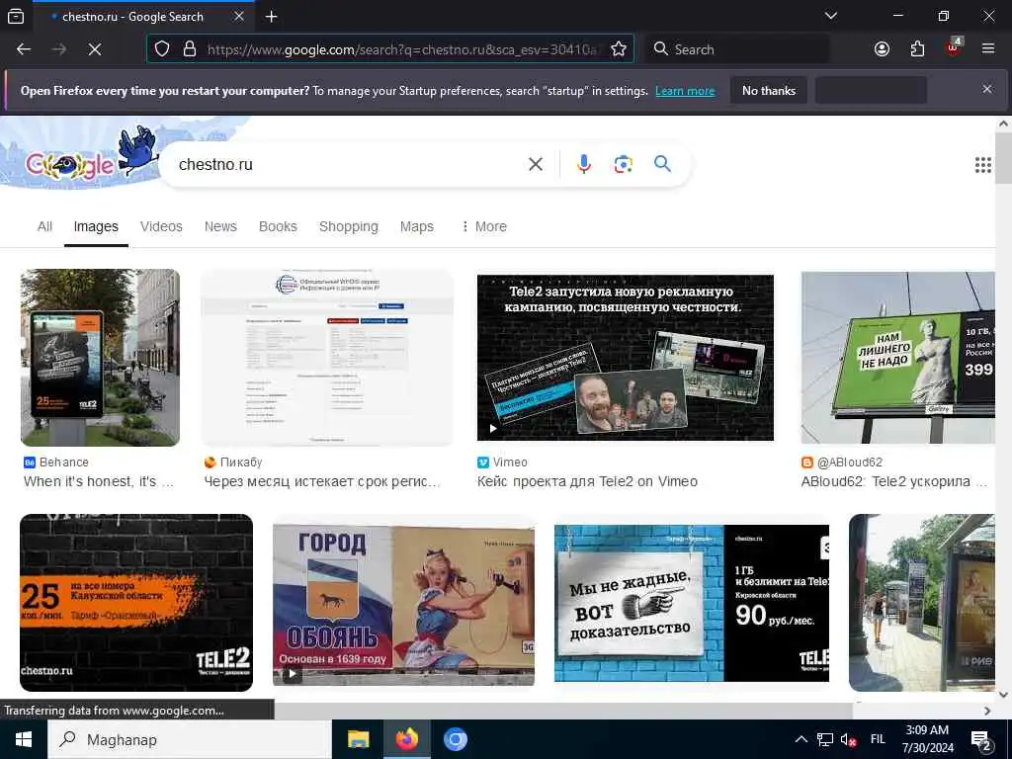Open the Мы не жадные image
The height and width of the screenshot is (759, 1012).
pos(691,603)
